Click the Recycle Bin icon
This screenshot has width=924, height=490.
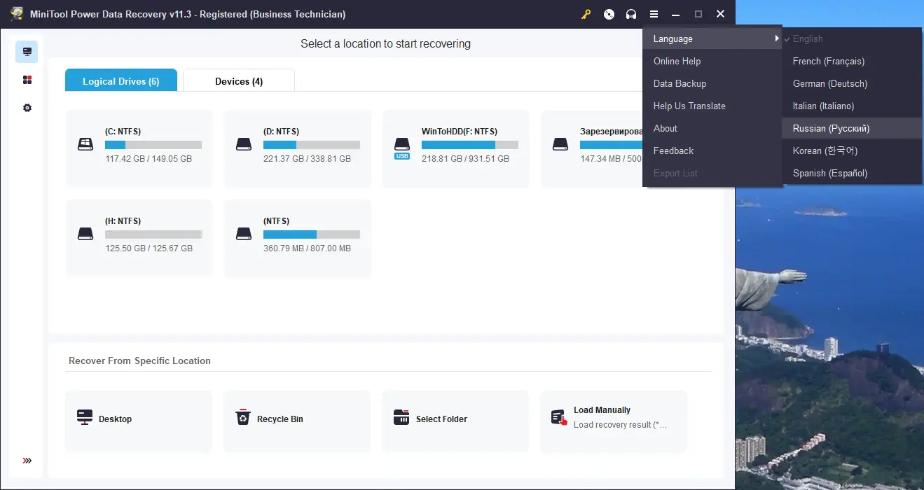click(243, 418)
